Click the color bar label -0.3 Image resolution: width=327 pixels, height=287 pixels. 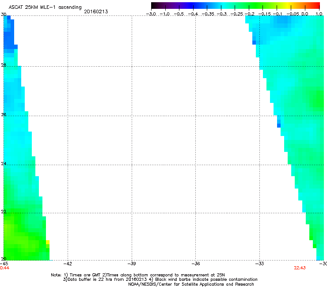pyautogui.click(x=221, y=14)
